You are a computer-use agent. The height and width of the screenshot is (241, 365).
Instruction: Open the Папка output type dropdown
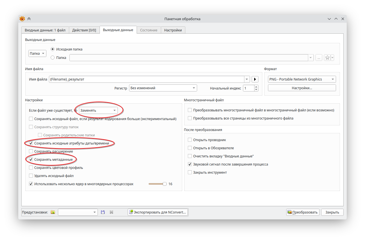pos(37,53)
